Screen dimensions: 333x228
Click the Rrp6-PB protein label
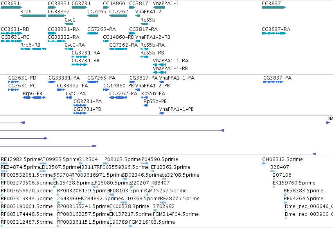click(x=32, y=94)
